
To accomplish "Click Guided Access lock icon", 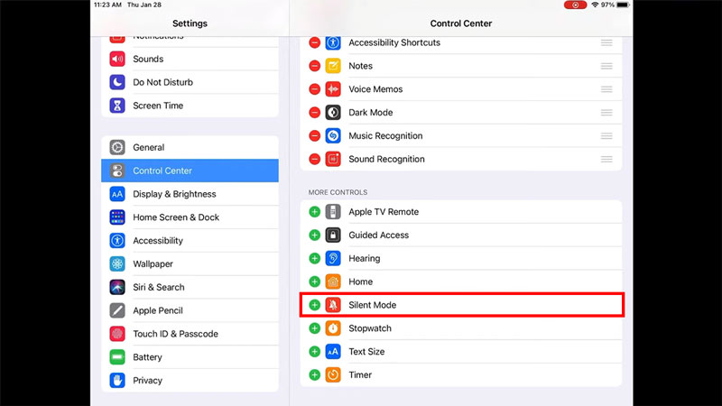I will 333,235.
